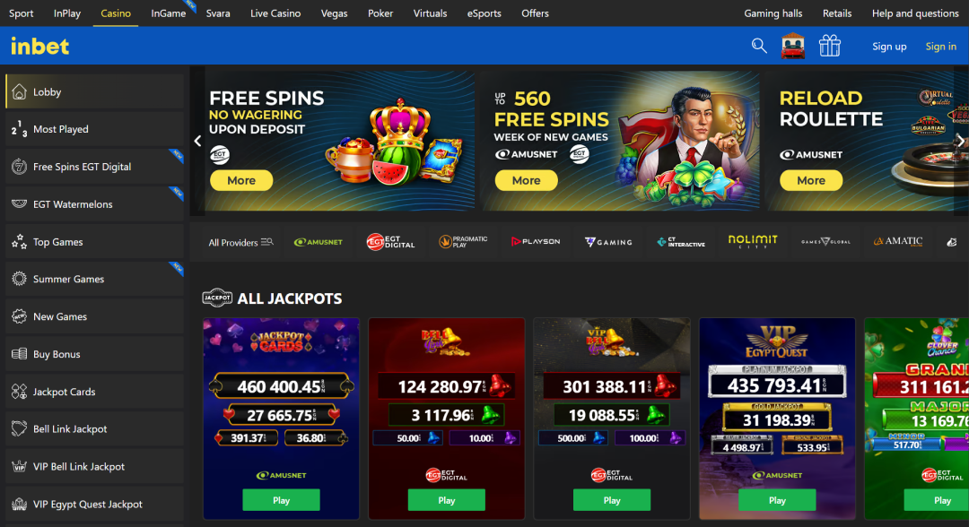Image resolution: width=969 pixels, height=527 pixels.
Task: Select the Pragmatic Play provider logo
Action: coord(463,242)
